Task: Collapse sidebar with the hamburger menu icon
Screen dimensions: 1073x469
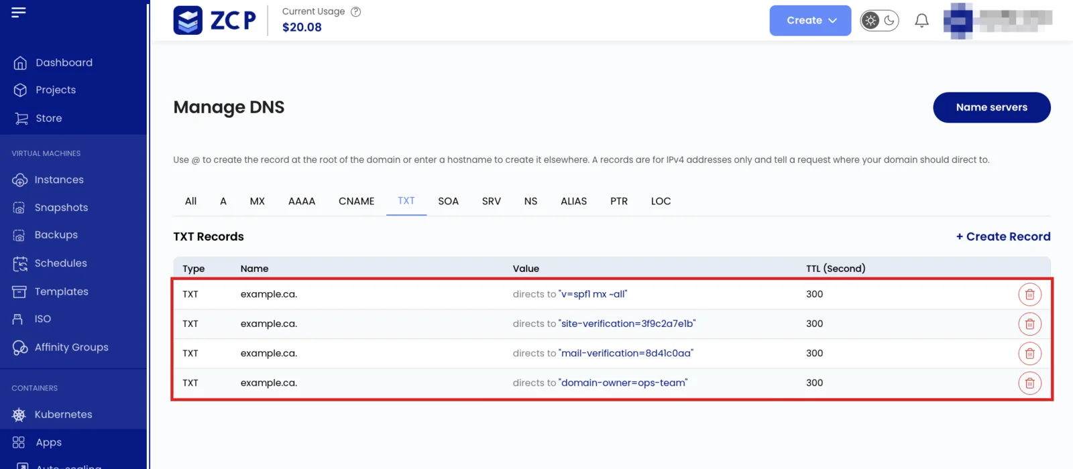Action: coord(19,12)
